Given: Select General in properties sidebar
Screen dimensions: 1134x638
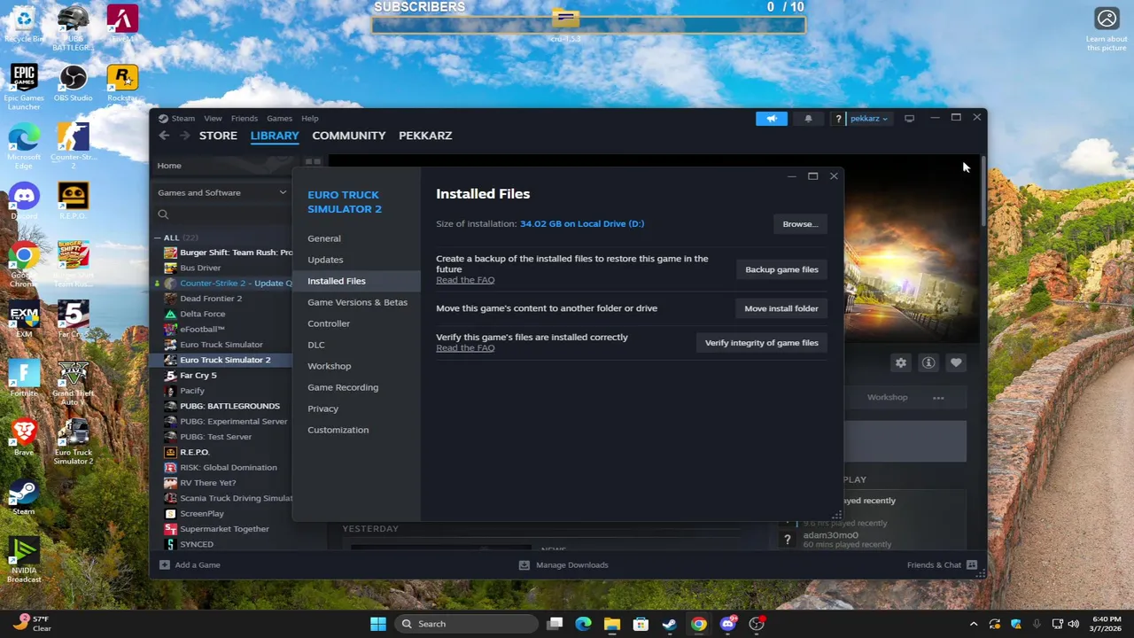Looking at the screenshot, I should tap(324, 238).
